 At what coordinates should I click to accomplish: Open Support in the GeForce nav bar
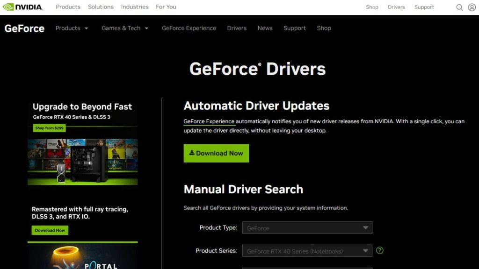tap(295, 28)
